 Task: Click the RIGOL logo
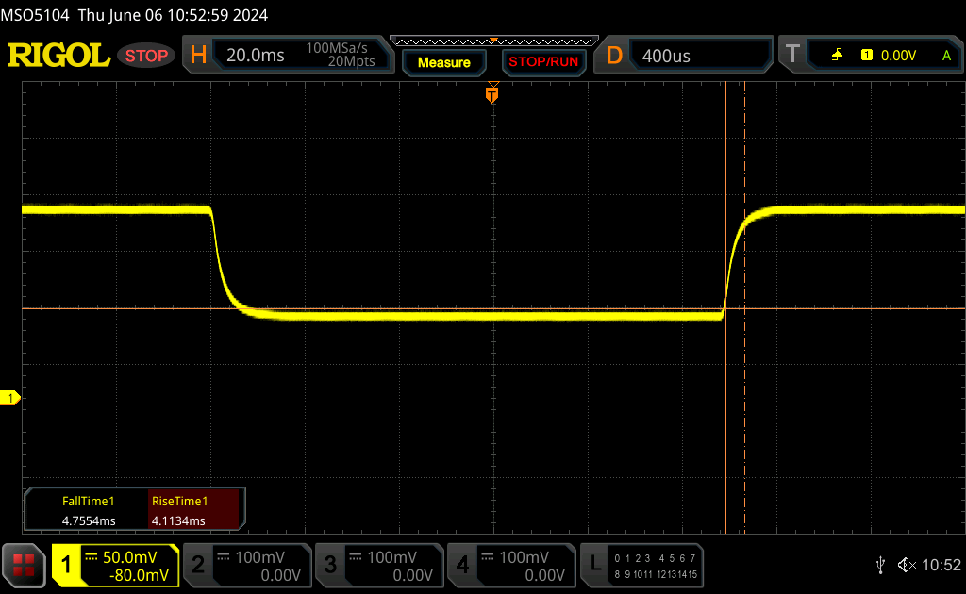coord(58,56)
